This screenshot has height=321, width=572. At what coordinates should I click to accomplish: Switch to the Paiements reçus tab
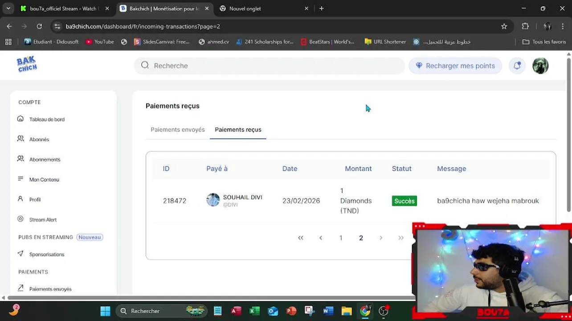click(x=238, y=130)
